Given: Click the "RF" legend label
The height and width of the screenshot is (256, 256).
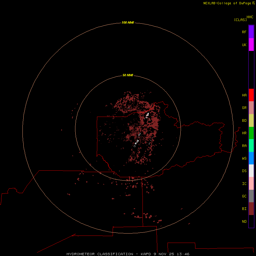Looking at the screenshot, I should click(x=244, y=32).
